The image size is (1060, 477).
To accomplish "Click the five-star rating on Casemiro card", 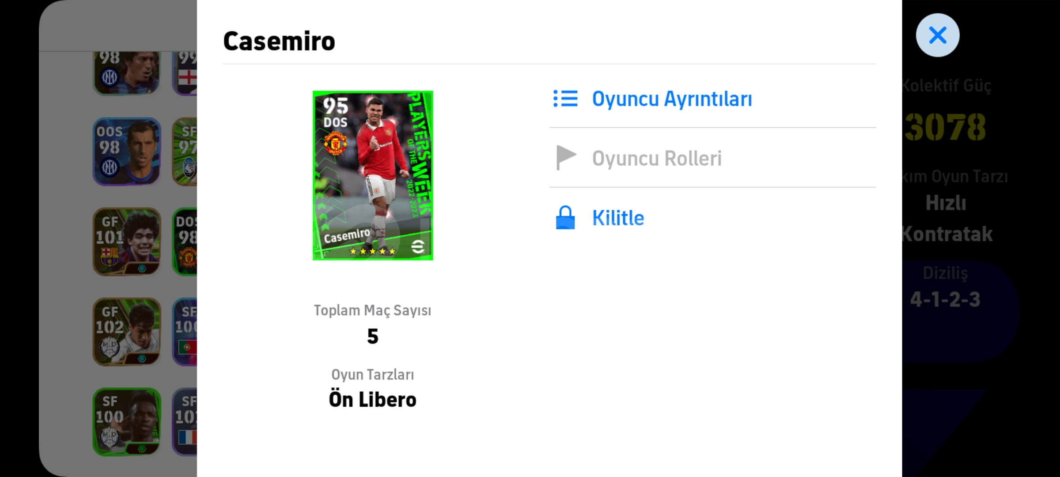I will pos(372,251).
